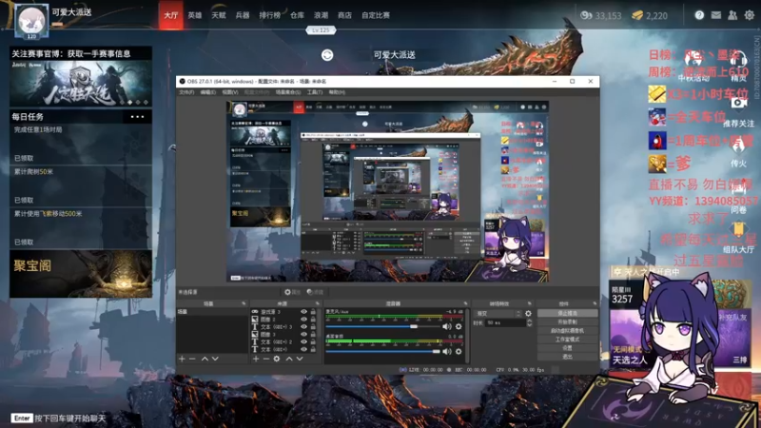Open the game help question mark icon
761x428 pixels.
[699, 15]
